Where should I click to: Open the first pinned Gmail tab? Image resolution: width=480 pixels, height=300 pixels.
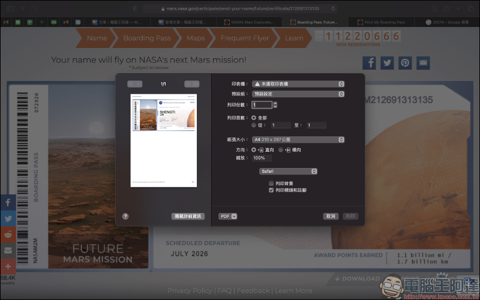click(x=6, y=22)
